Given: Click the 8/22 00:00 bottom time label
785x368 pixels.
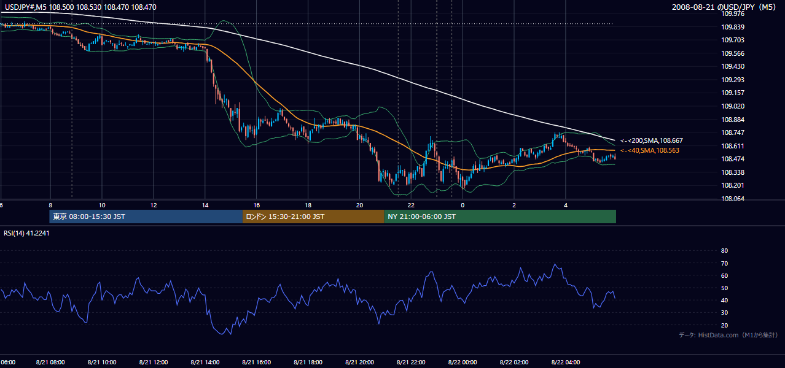Looking at the screenshot, I should click(463, 362).
